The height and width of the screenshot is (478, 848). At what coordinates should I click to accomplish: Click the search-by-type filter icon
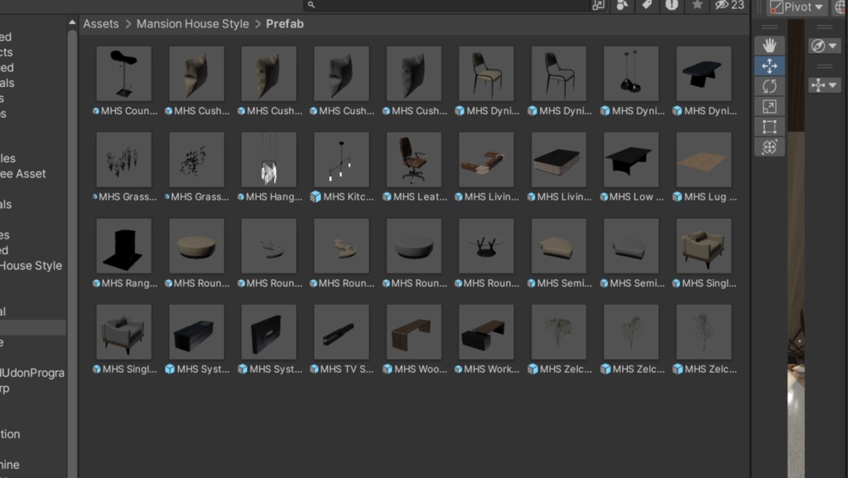coord(622,6)
